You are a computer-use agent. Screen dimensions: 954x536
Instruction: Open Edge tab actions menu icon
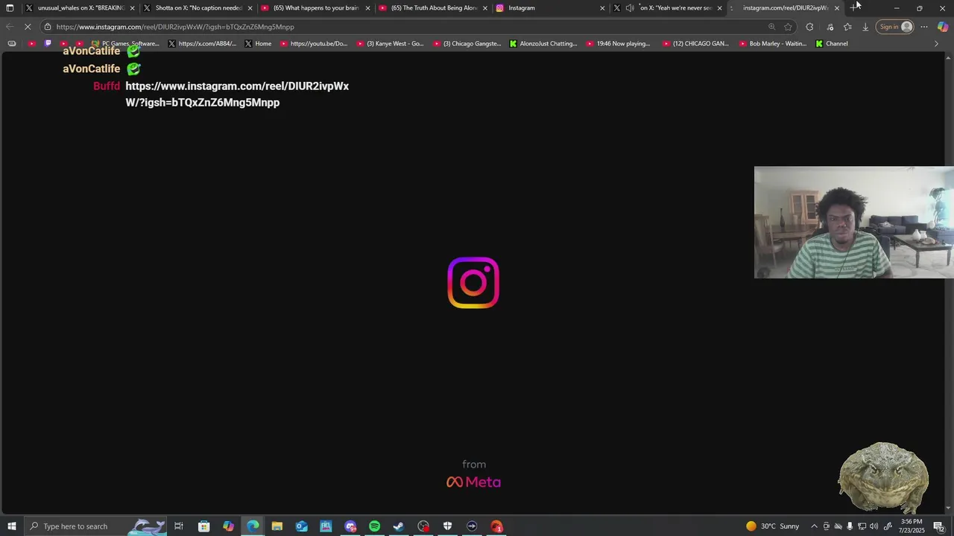pyautogui.click(x=10, y=8)
